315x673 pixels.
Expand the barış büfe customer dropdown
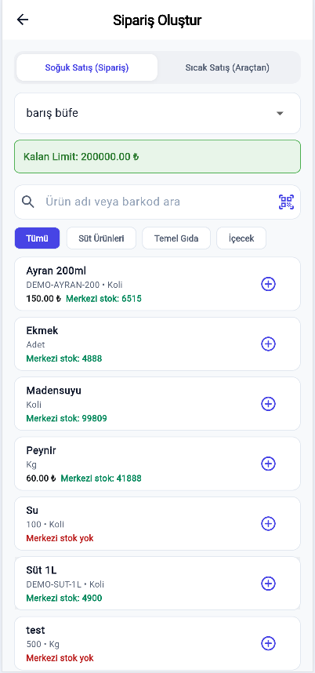pyautogui.click(x=157, y=113)
